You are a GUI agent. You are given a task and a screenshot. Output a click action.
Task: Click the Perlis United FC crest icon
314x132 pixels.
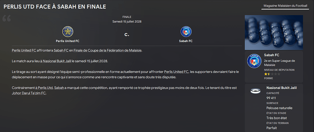68,32
